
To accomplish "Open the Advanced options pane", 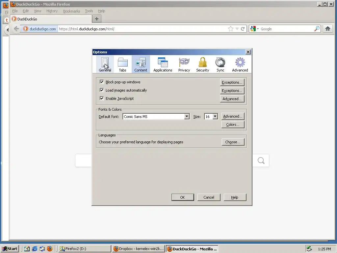I will tap(240, 64).
